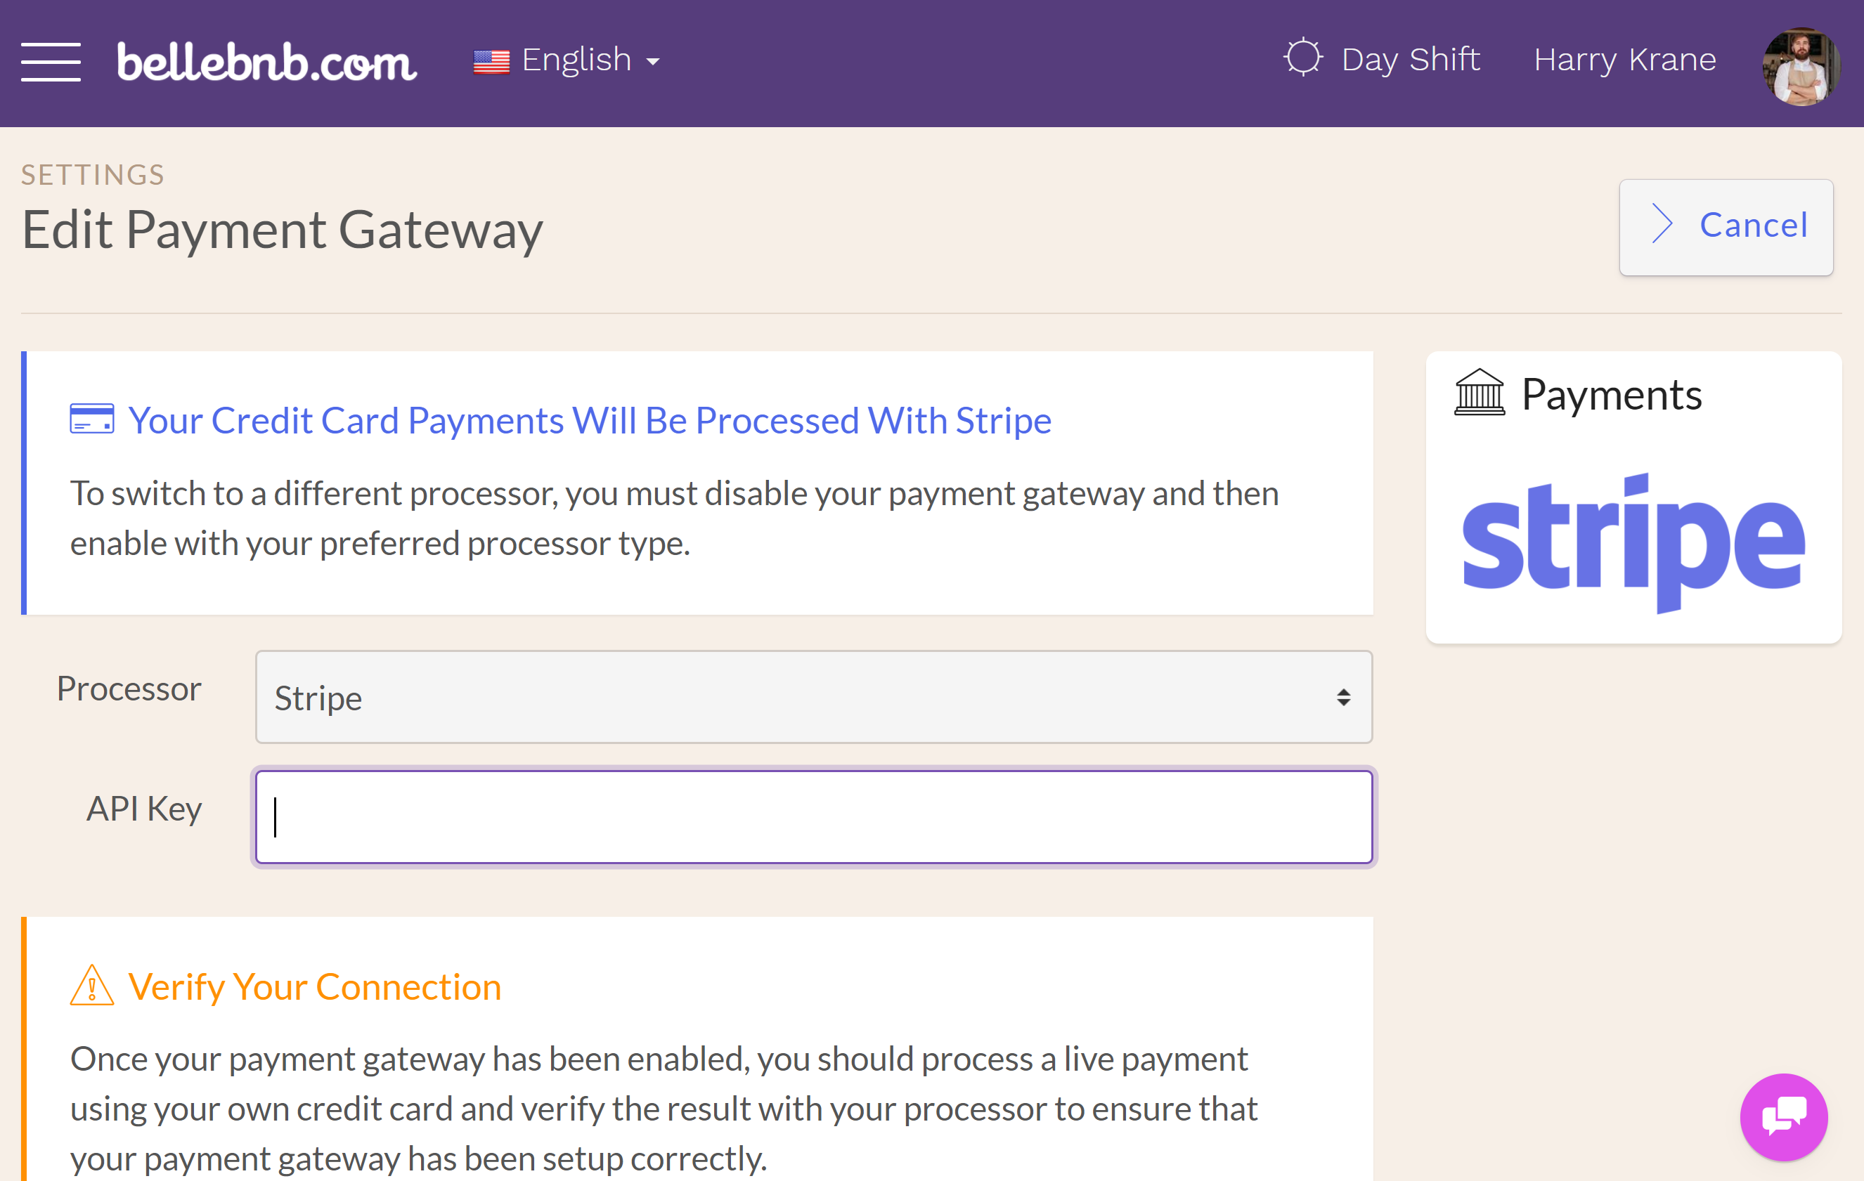Click the Cancel button
This screenshot has width=1864, height=1181.
tap(1726, 226)
